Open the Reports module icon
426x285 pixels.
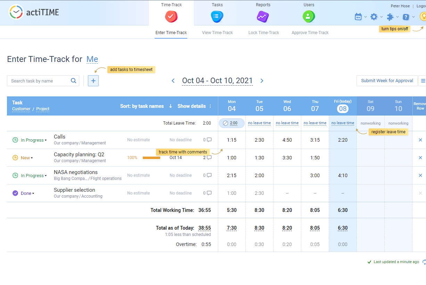coord(263,16)
